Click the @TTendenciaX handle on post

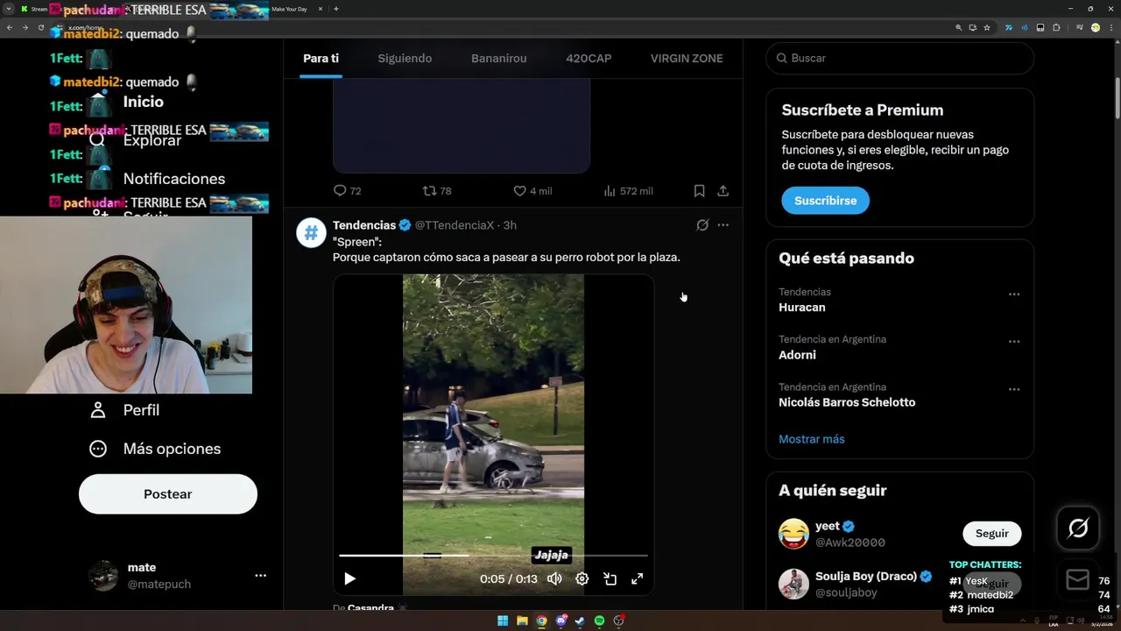454,225
